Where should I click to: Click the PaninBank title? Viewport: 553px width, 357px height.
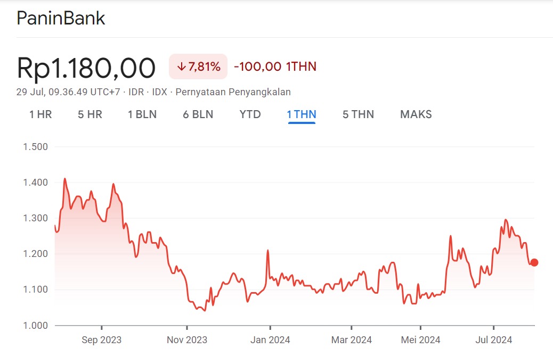[61, 18]
